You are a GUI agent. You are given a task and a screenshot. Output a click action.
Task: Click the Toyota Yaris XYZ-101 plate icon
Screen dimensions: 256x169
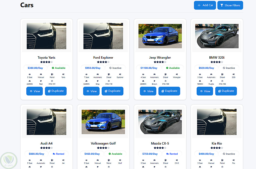tap(52, 81)
